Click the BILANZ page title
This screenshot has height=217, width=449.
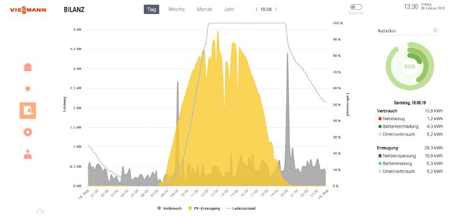(74, 10)
